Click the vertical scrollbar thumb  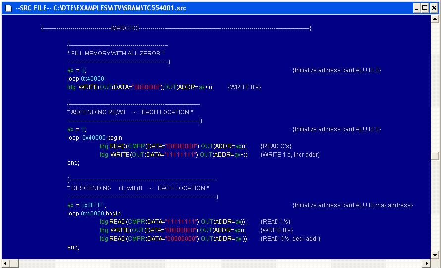point(435,156)
